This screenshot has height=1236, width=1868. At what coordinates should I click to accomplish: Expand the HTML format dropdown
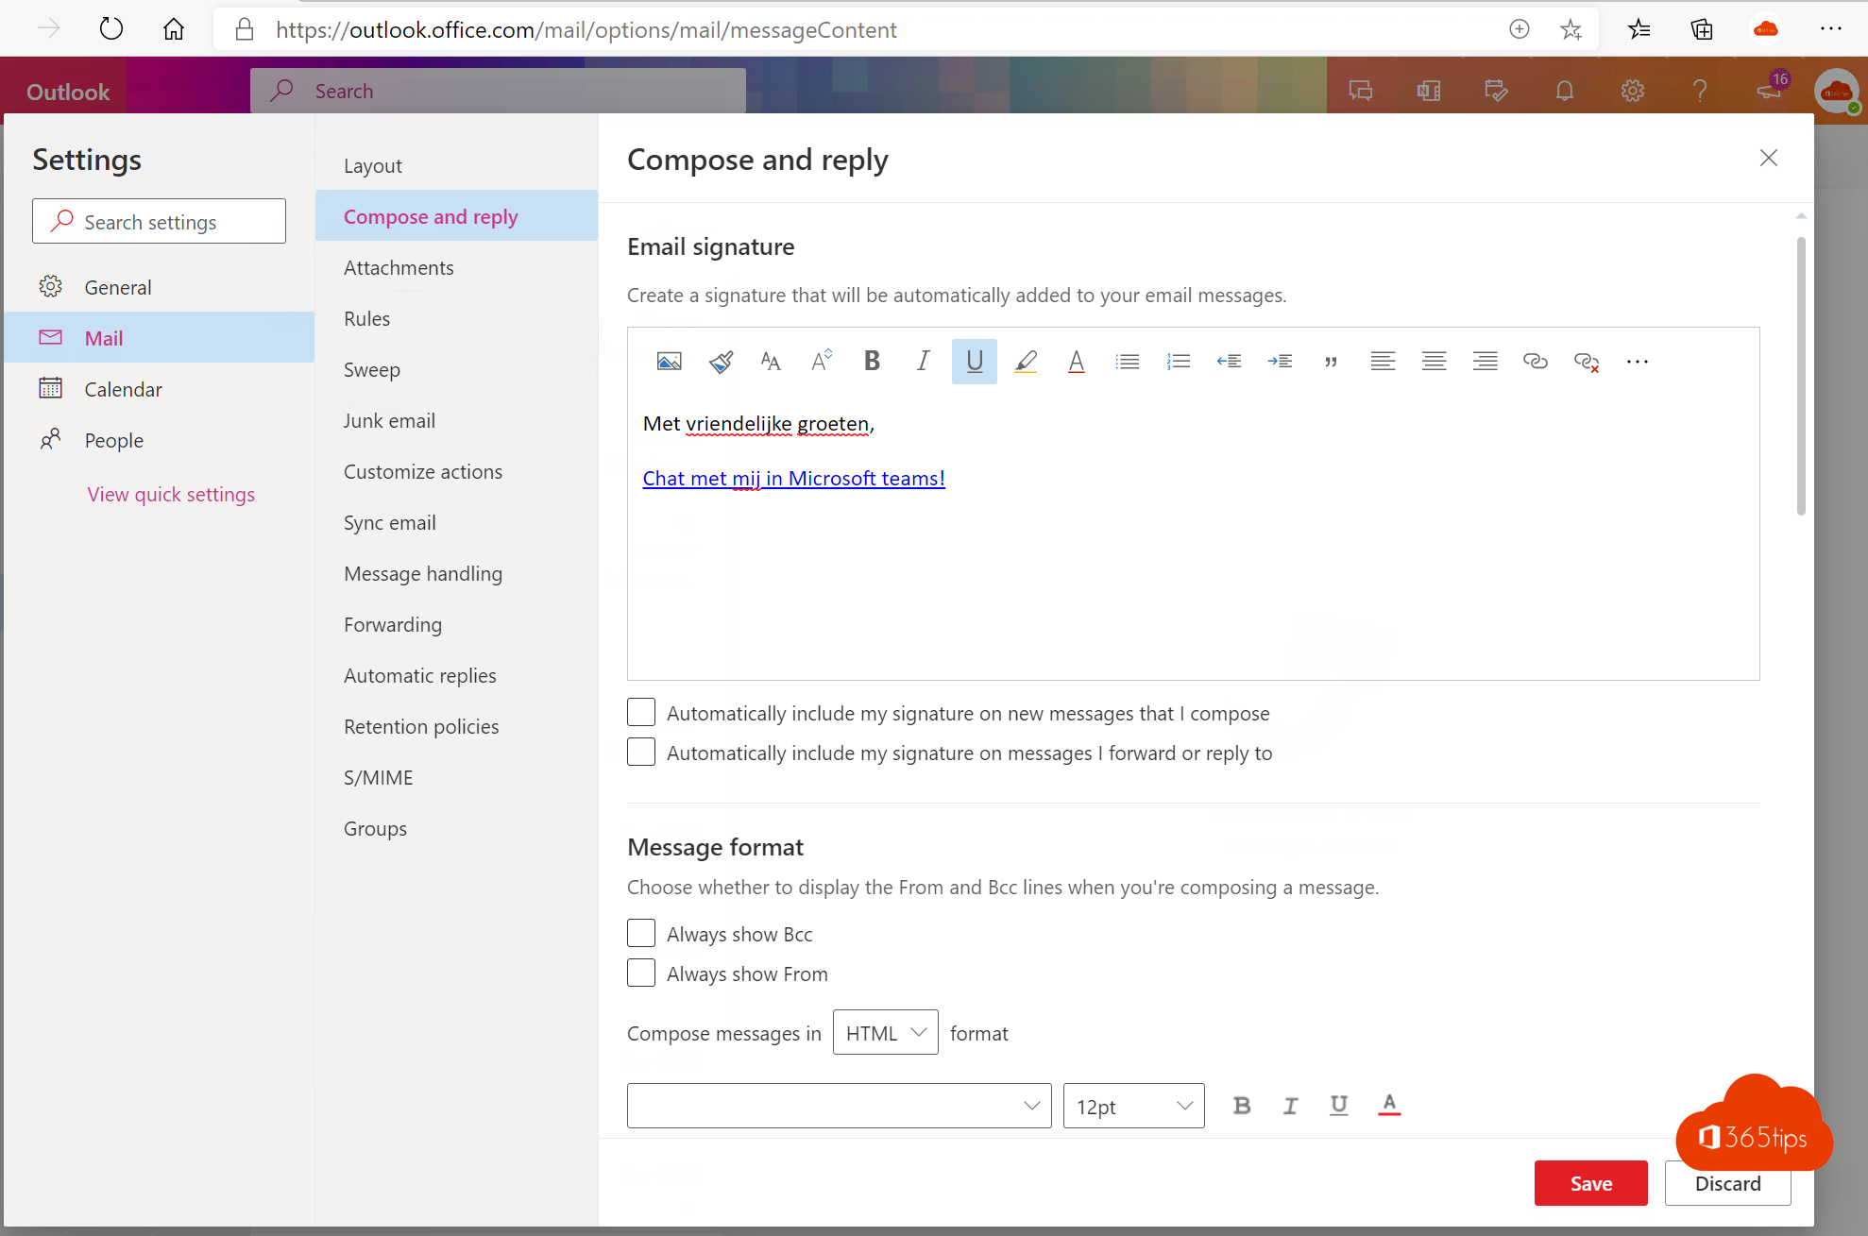coord(884,1033)
